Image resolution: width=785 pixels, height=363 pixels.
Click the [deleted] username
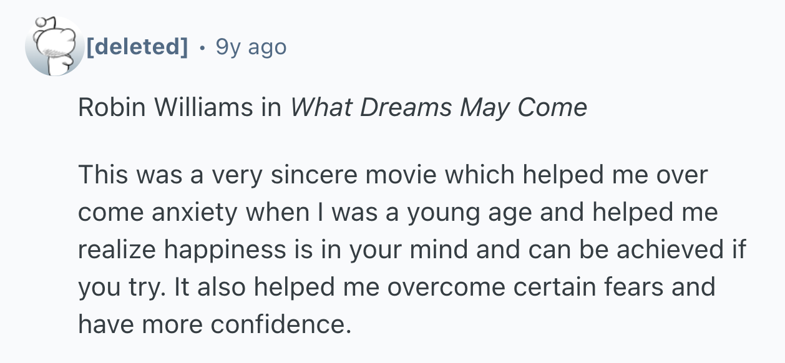tap(137, 46)
